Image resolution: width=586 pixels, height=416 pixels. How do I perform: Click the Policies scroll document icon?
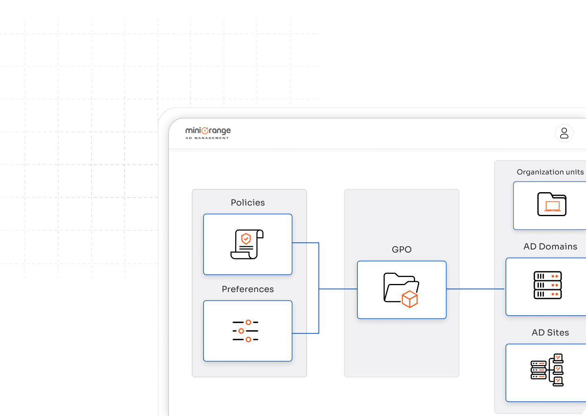tap(247, 244)
